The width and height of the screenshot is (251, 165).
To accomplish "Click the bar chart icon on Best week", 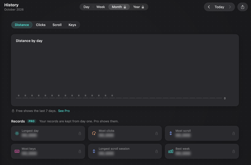I will click(171, 151).
